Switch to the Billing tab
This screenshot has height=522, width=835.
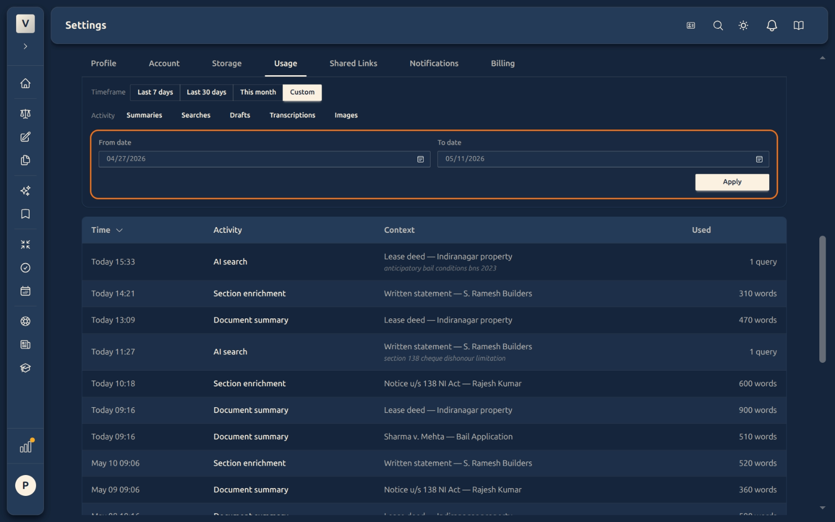coord(503,63)
